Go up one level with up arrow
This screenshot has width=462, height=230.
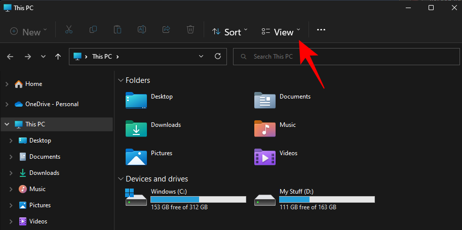click(x=58, y=57)
